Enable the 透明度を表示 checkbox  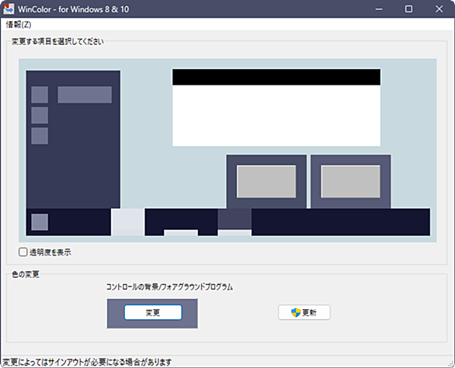coord(23,252)
